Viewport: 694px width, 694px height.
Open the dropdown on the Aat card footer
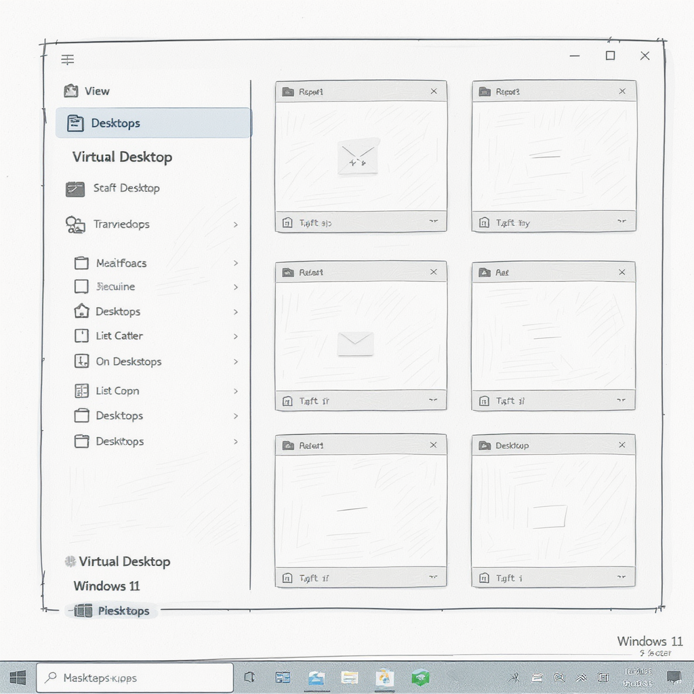tap(621, 400)
